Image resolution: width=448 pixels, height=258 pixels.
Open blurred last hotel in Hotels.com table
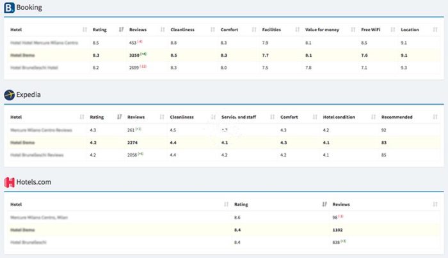28,242
